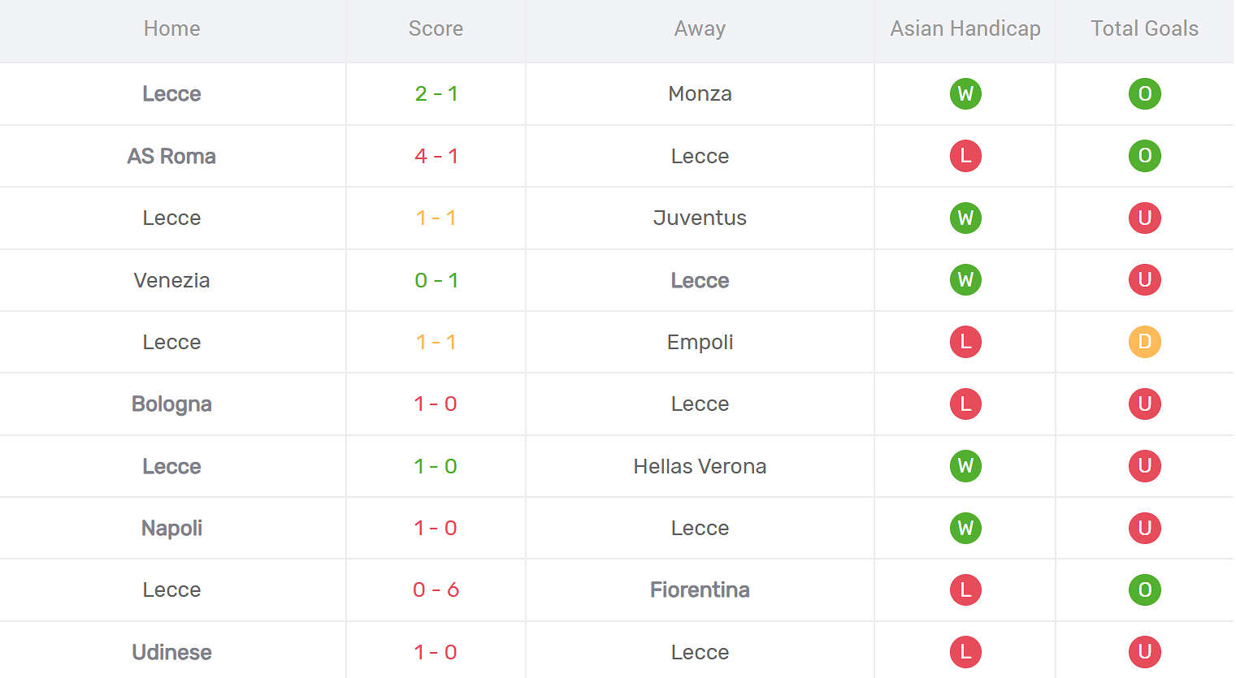Click the U total goals badge in Venezia row

point(1144,280)
